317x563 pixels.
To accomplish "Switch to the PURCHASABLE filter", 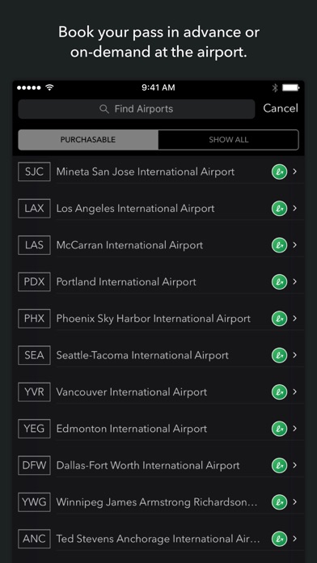I will point(88,140).
